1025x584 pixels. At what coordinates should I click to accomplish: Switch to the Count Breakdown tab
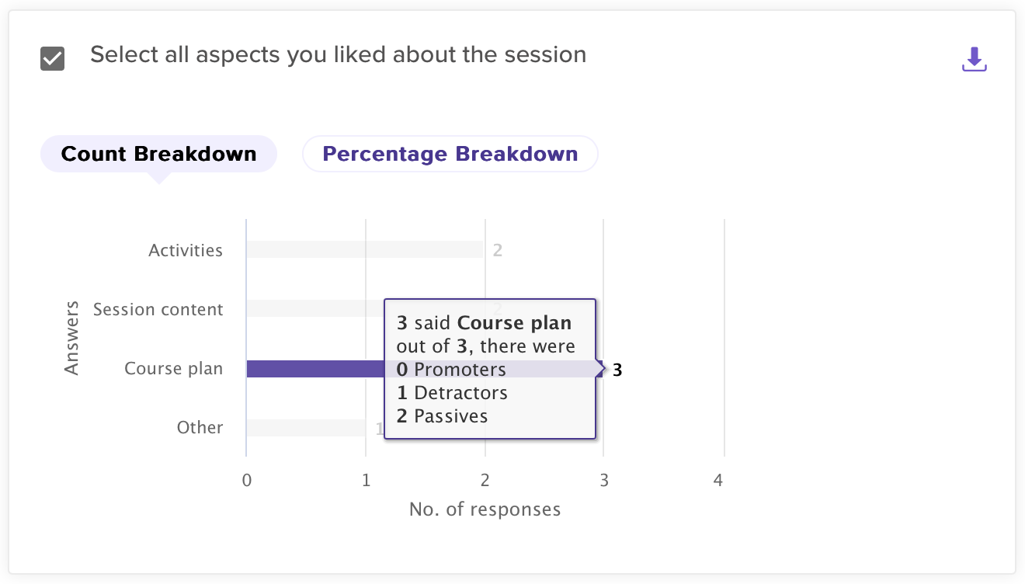(158, 154)
